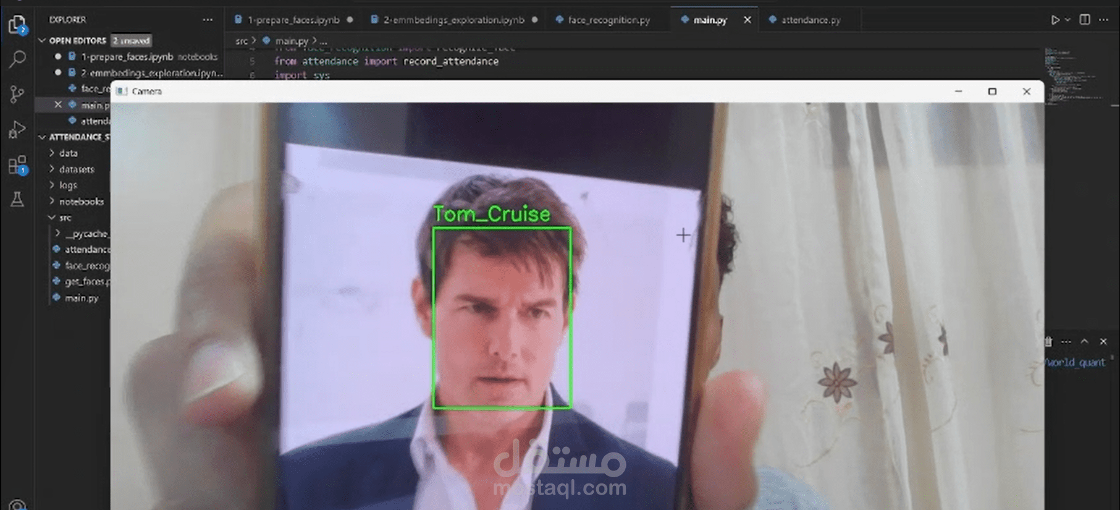Run Python file using the play icon
This screenshot has width=1120, height=510.
[x=1055, y=20]
